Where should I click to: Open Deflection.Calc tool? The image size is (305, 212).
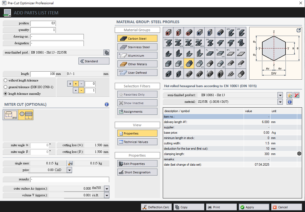156,207
